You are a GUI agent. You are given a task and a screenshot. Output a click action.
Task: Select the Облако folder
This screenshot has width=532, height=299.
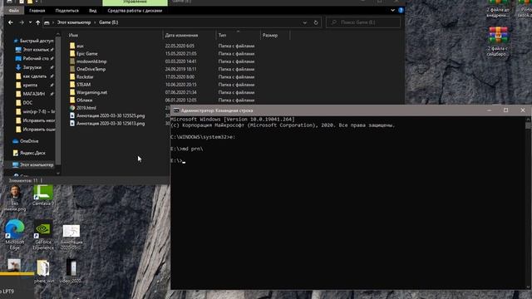click(x=84, y=100)
